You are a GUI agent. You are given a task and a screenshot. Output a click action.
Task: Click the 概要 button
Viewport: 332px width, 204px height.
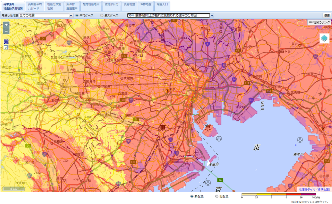(x=326, y=15)
